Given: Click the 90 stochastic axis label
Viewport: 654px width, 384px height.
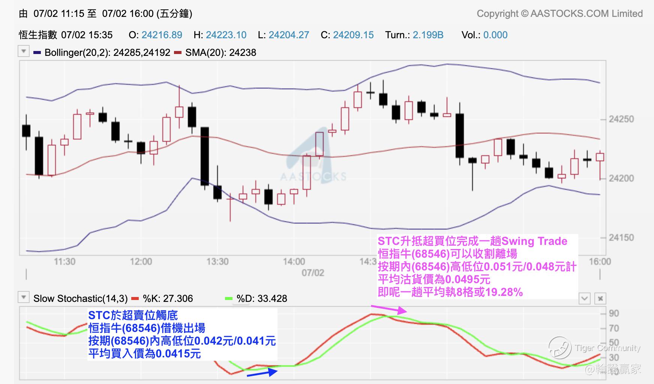Looking at the screenshot, I should (614, 313).
